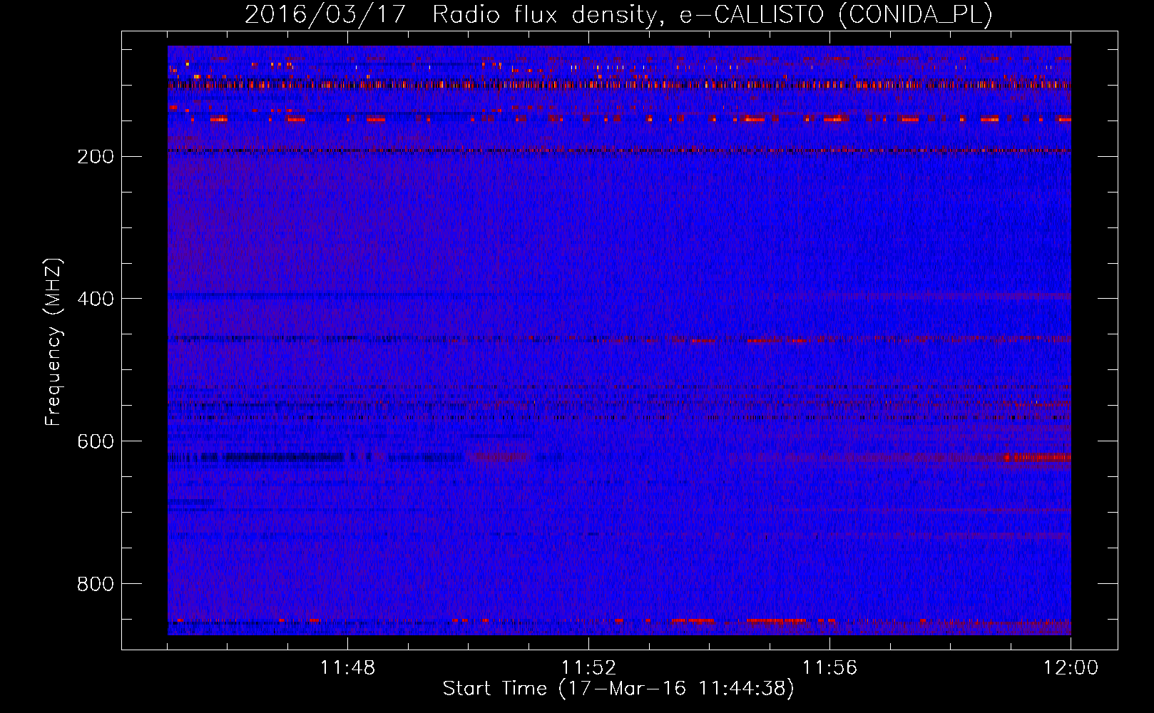This screenshot has width=1154, height=713.
Task: Click the 11:48 time tick label
Action: (x=347, y=668)
